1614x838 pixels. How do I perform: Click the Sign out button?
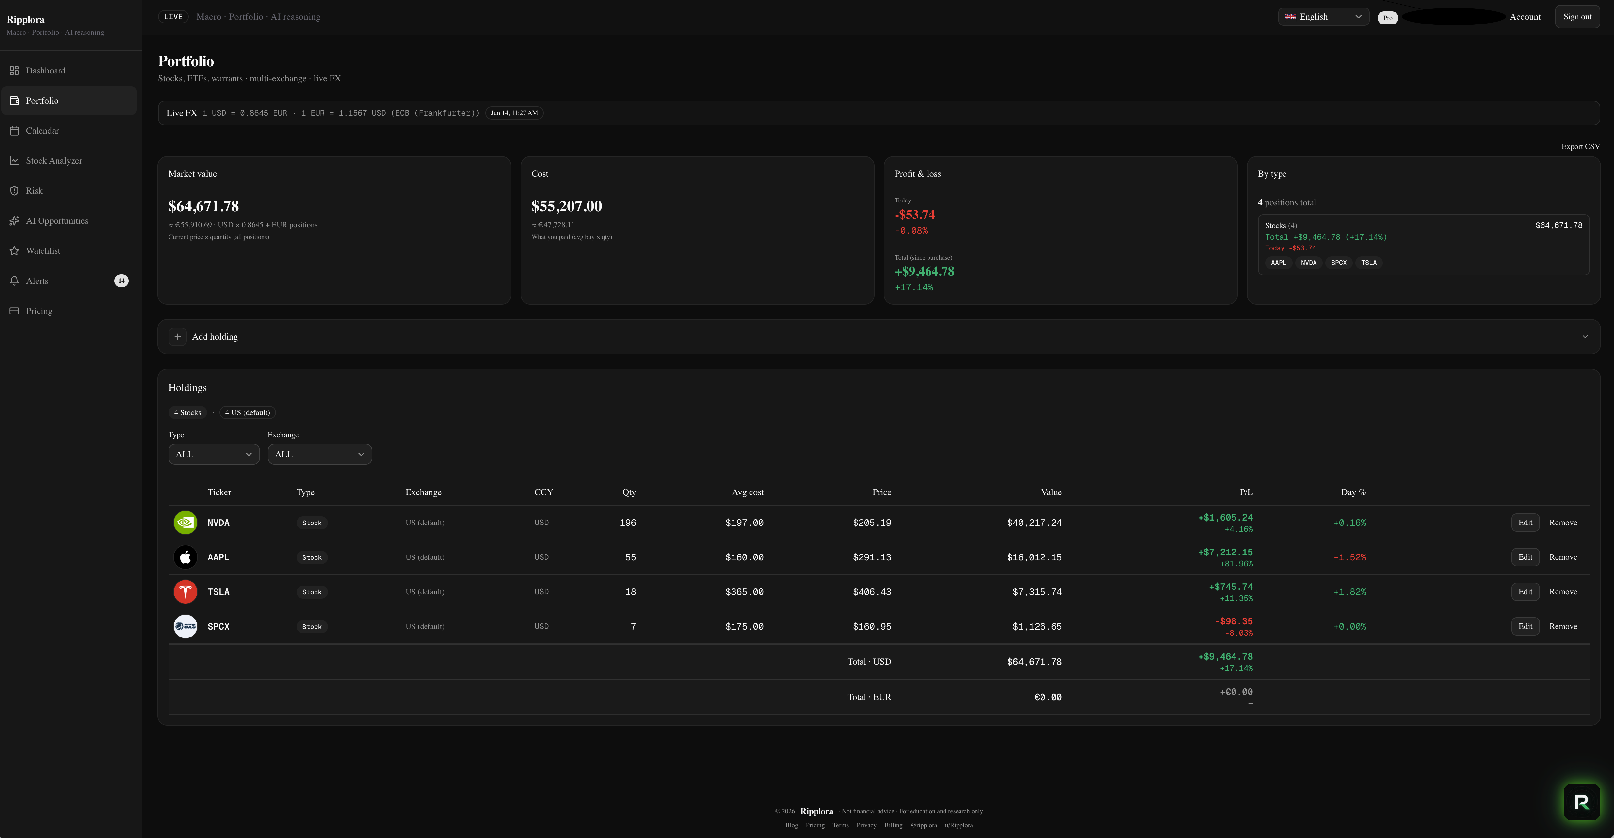pos(1577,17)
